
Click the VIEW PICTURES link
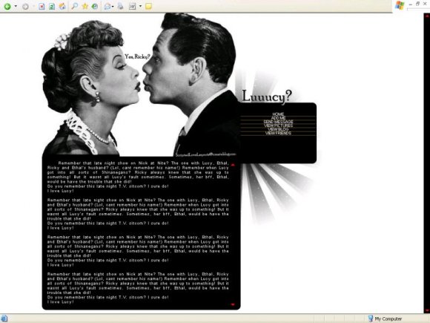point(278,125)
